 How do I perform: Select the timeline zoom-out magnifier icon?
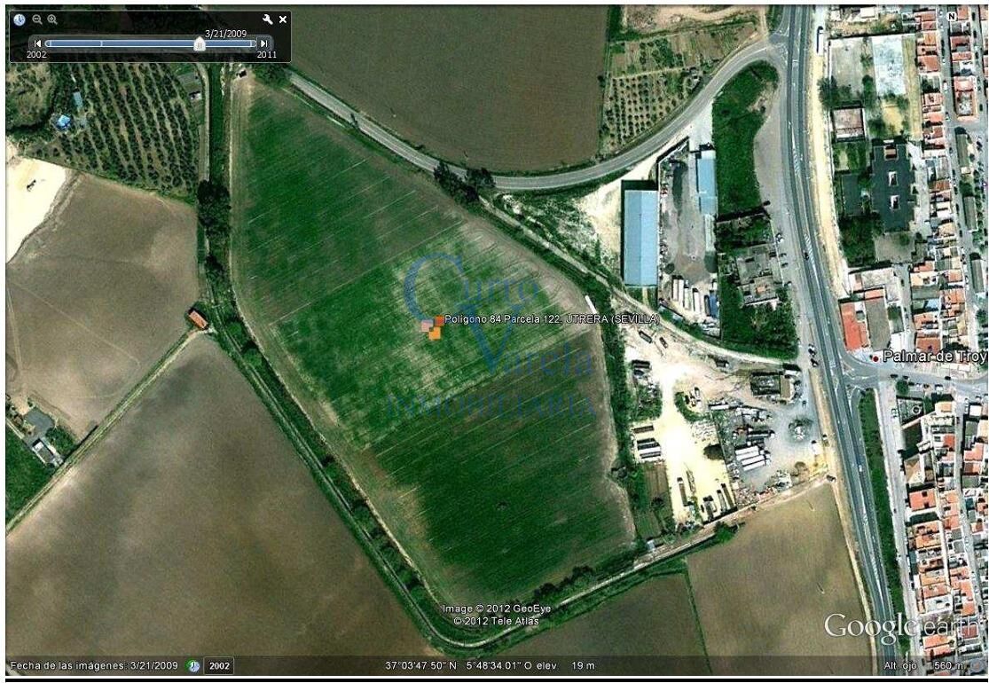coord(37,19)
